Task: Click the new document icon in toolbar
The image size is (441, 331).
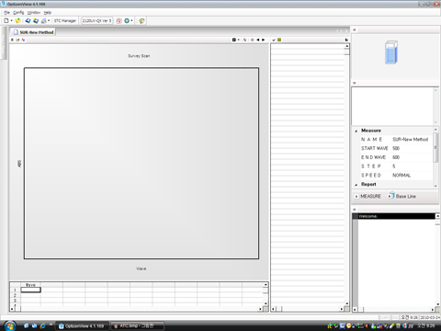Action: pyautogui.click(x=6, y=20)
